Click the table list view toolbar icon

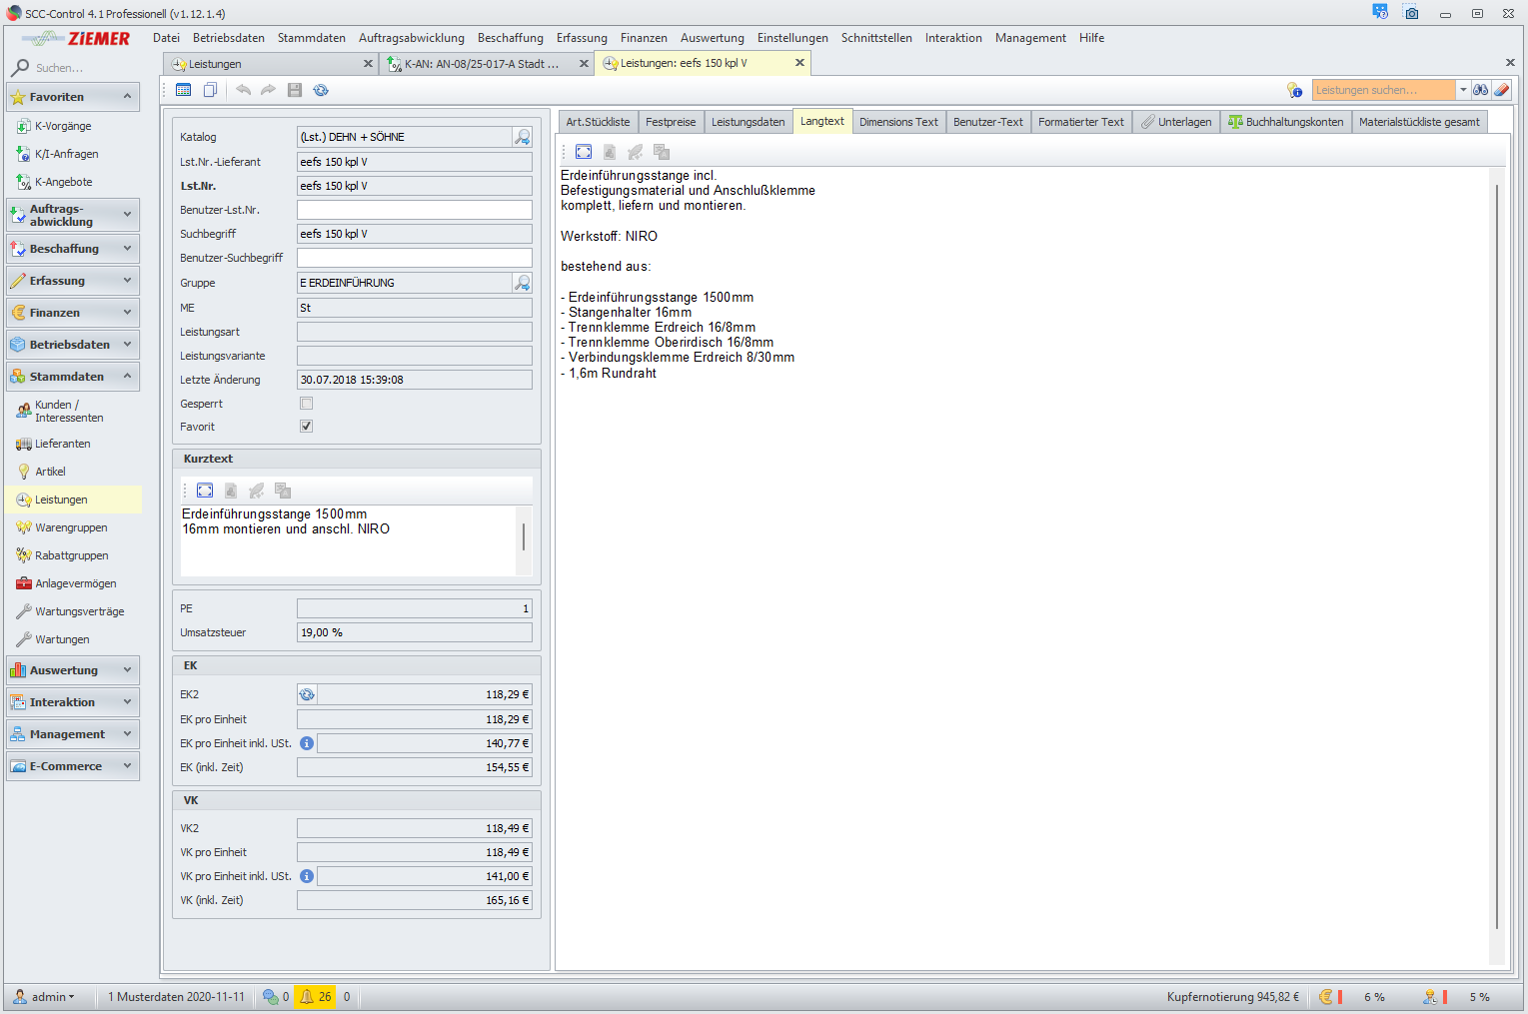pos(183,90)
